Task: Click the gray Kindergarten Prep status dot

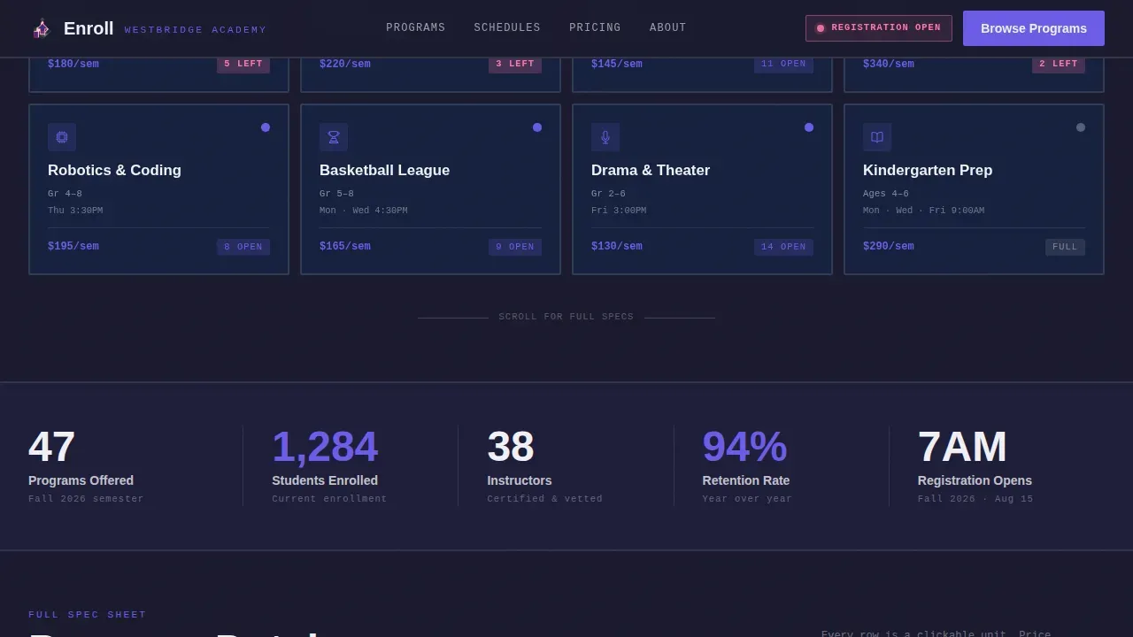Action: click(1081, 127)
